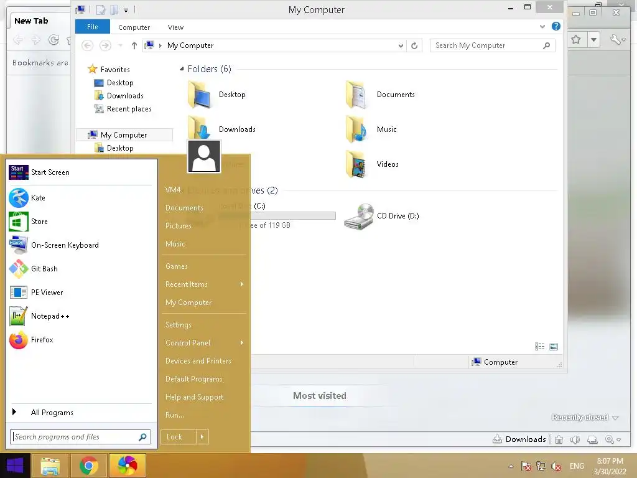Click the Help question mark icon
This screenshot has width=637, height=478.
click(556, 26)
